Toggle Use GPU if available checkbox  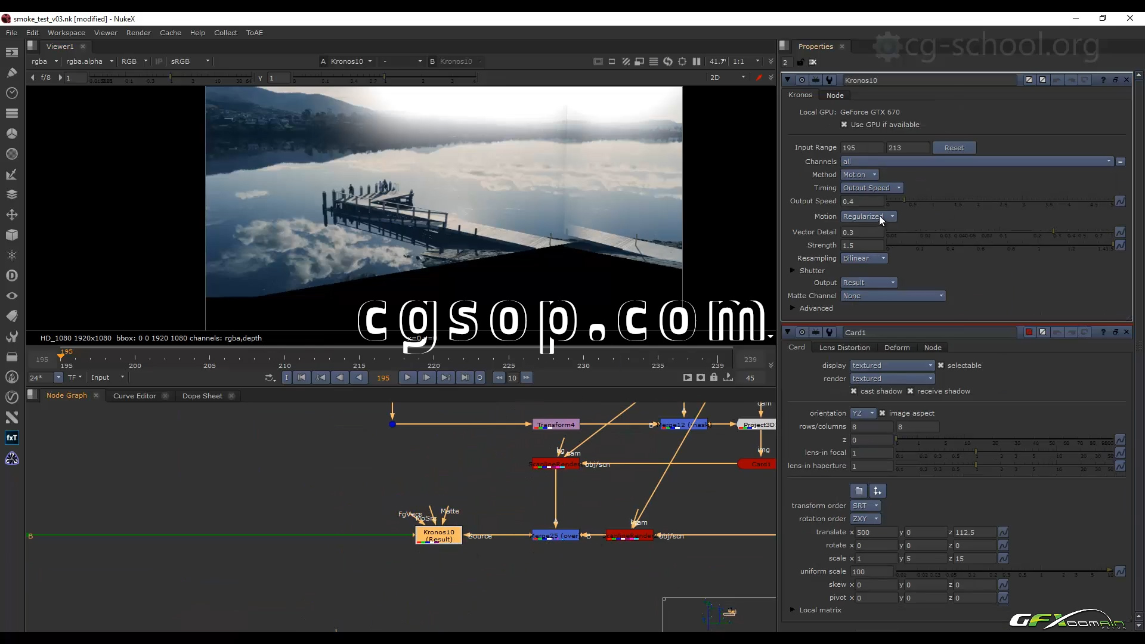pyautogui.click(x=844, y=125)
